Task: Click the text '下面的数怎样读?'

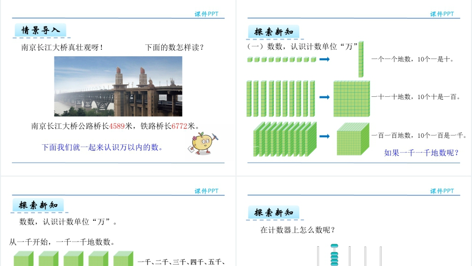Action: click(x=174, y=47)
